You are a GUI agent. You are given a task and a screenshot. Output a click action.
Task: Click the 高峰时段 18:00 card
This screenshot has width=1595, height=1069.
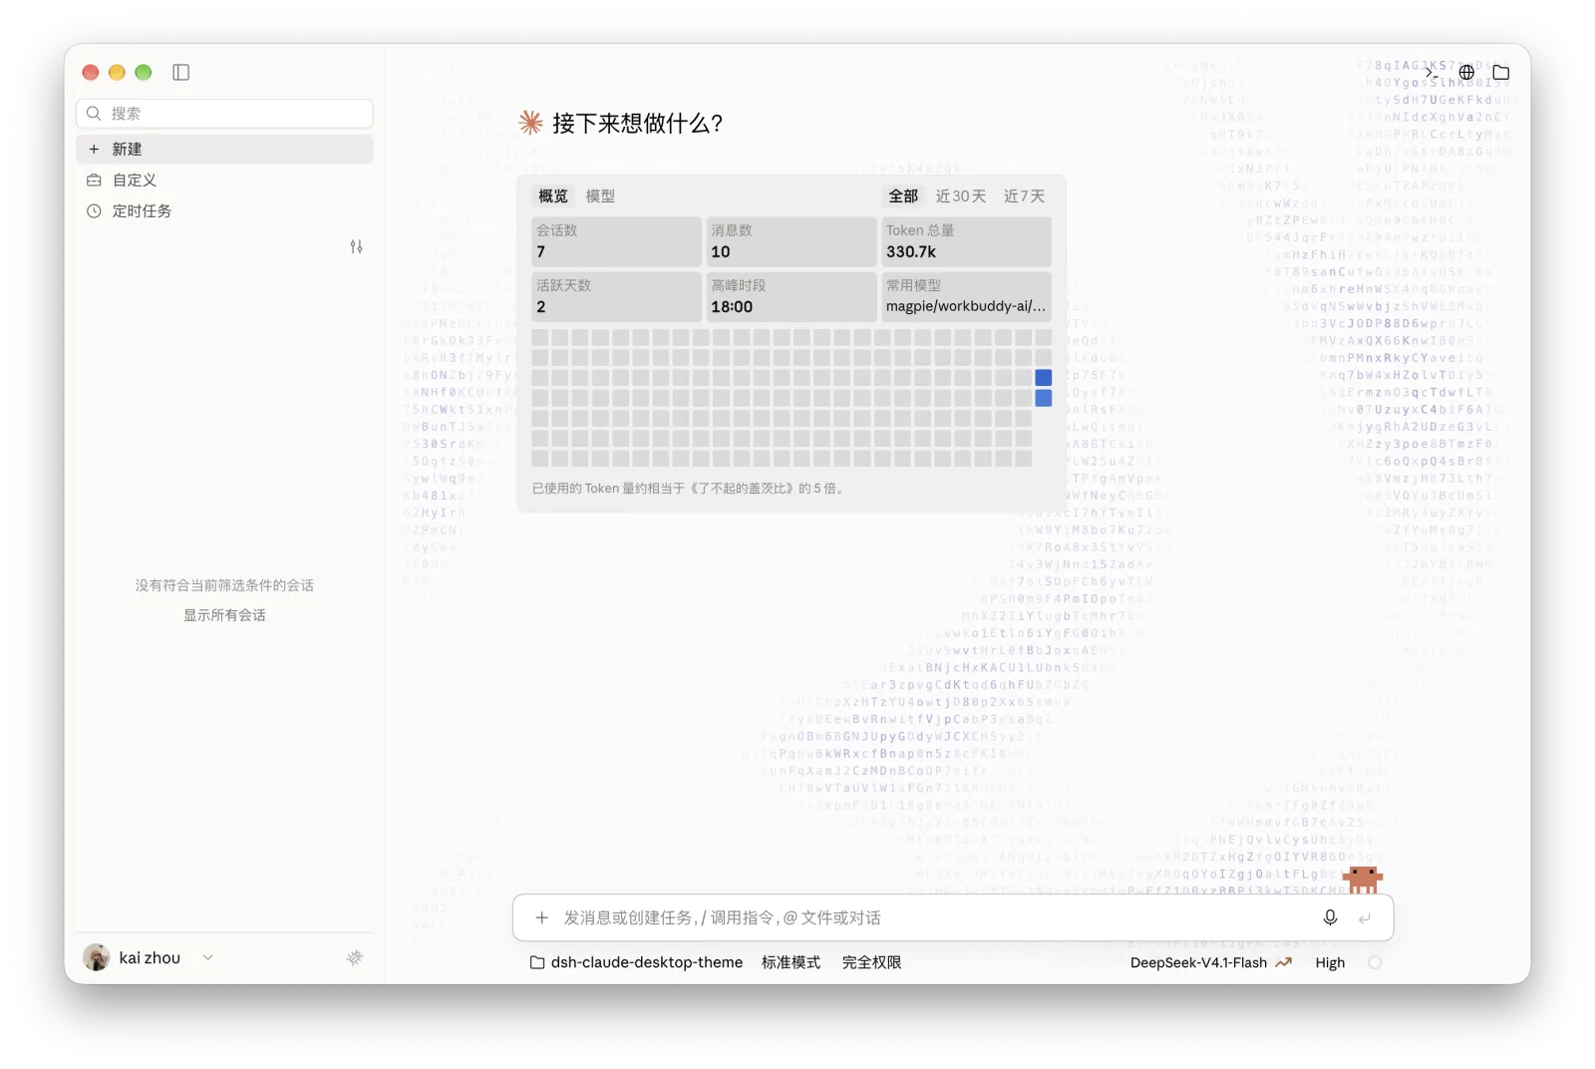(791, 296)
